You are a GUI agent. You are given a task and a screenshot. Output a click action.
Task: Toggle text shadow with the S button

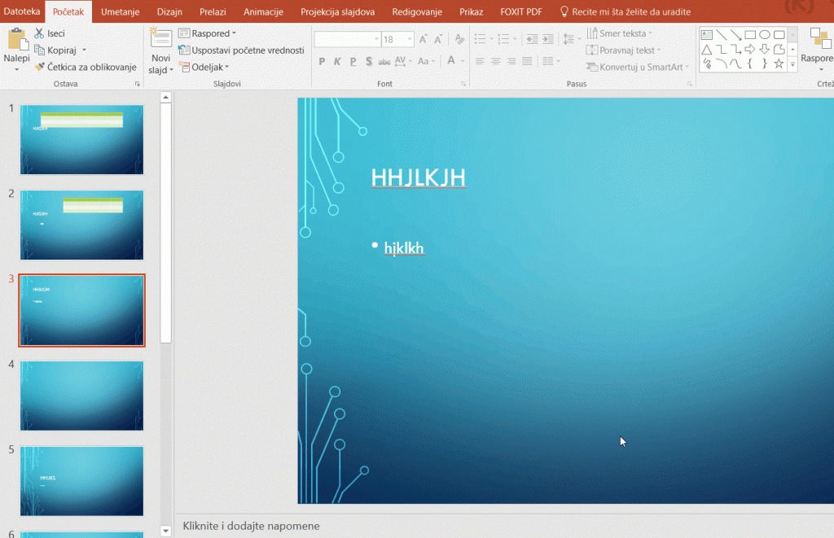point(369,61)
